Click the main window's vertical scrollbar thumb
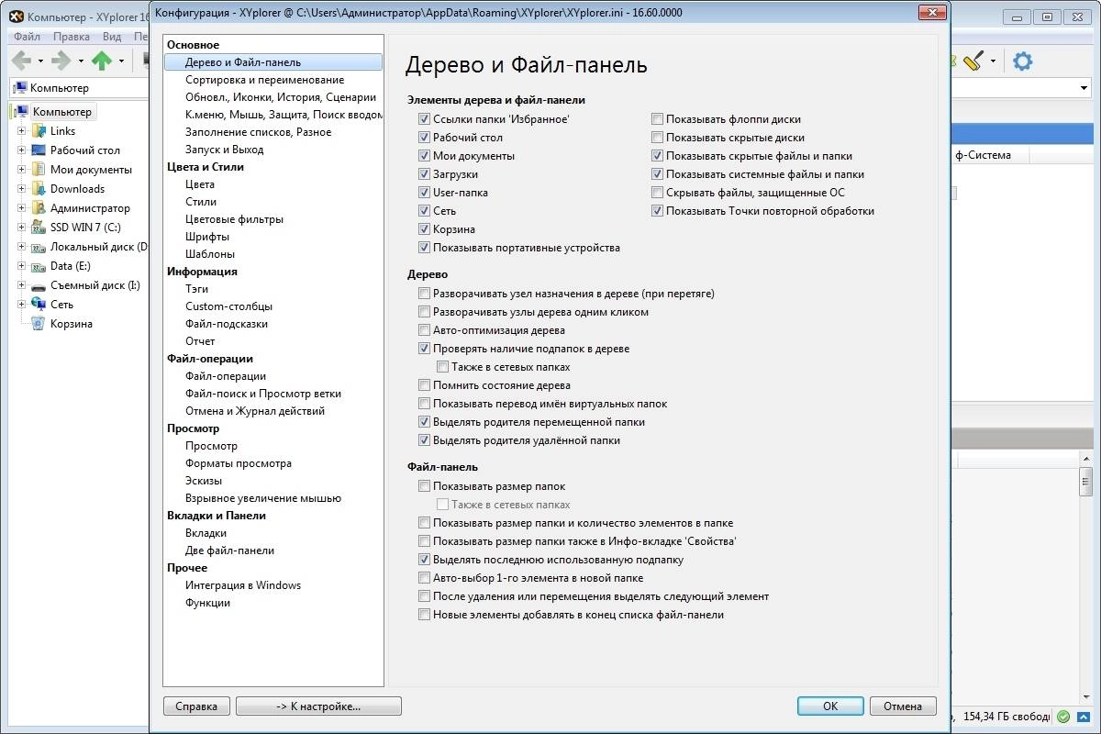 coord(1086,480)
